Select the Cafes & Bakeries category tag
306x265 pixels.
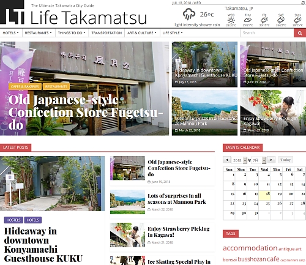[x=25, y=86]
